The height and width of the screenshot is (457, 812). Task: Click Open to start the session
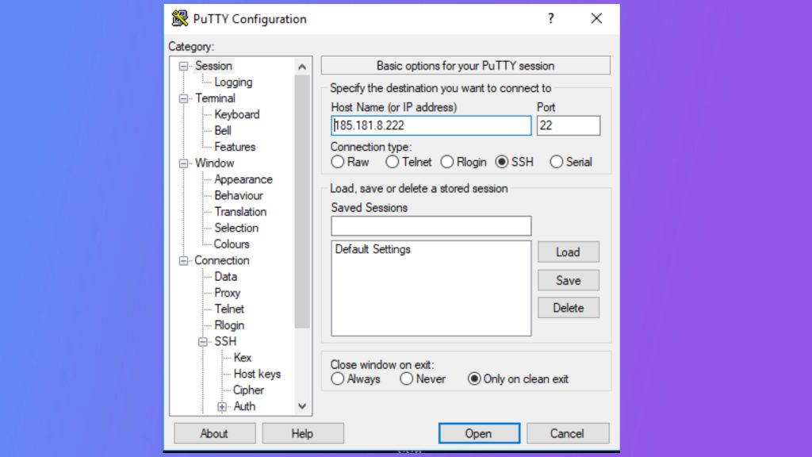(479, 433)
